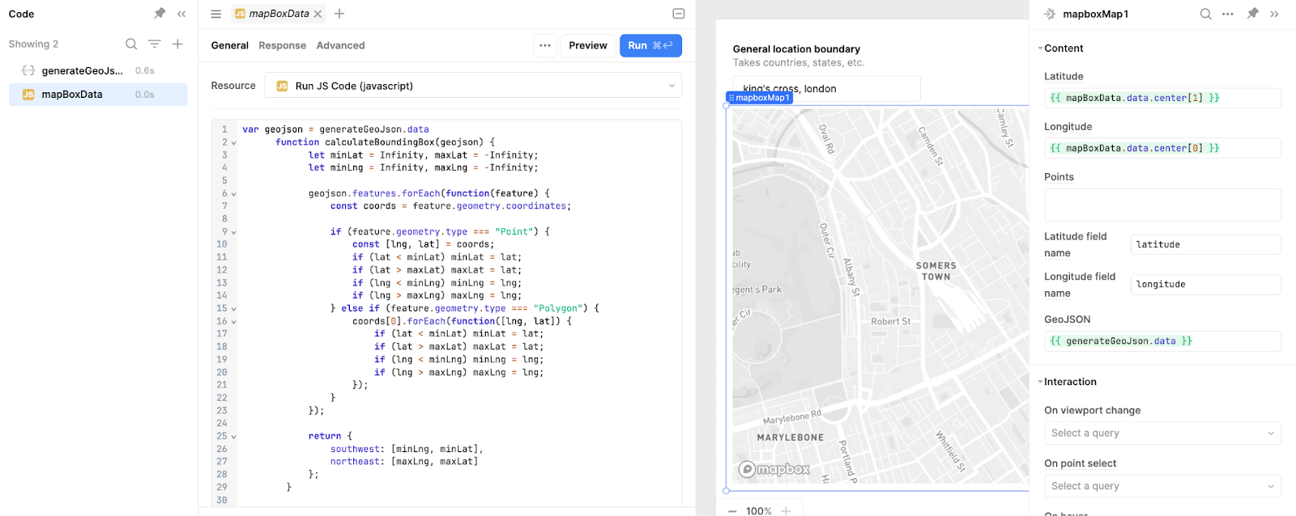Click the SOMERS TOWN map label
Viewport: 1296px width, 516px height.
[x=936, y=271]
